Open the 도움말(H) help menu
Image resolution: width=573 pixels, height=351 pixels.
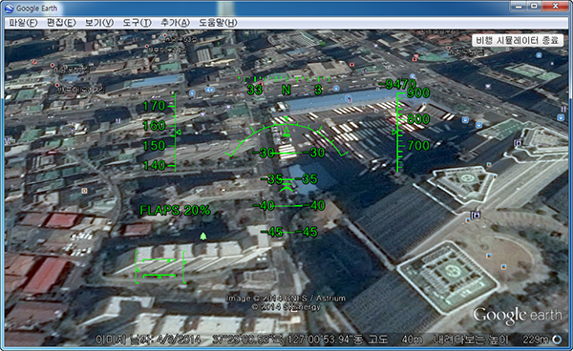coord(218,23)
